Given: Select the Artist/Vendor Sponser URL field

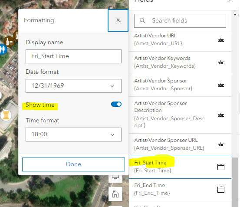Looking at the screenshot, I should tap(180, 145).
